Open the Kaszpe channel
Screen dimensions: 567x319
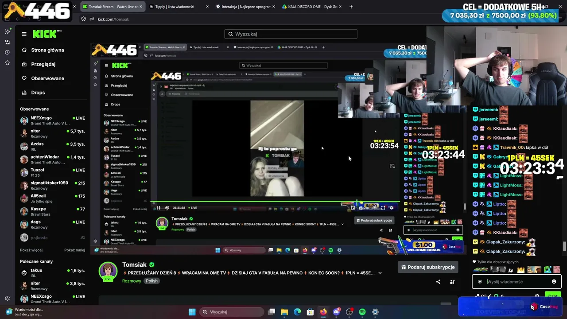click(x=52, y=211)
